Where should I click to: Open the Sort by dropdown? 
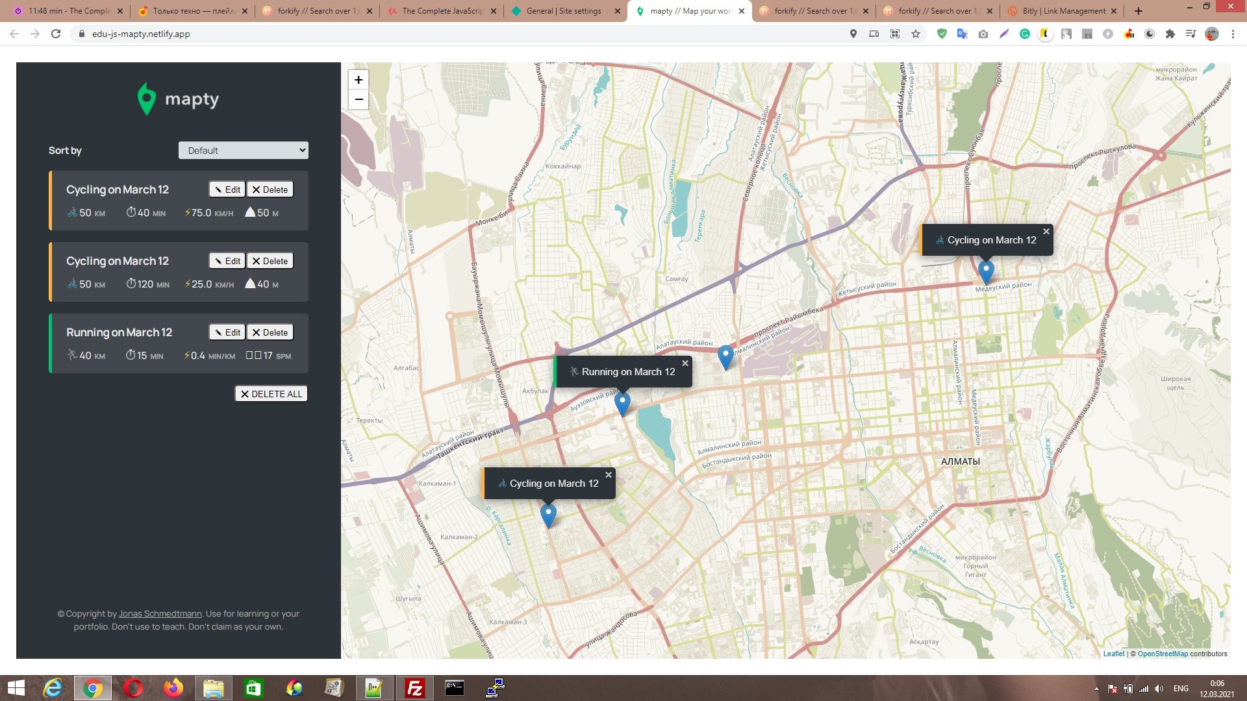tap(243, 151)
